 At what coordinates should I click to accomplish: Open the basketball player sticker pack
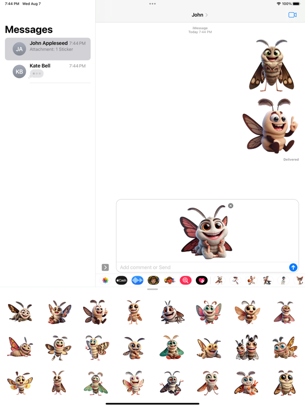tap(252, 280)
